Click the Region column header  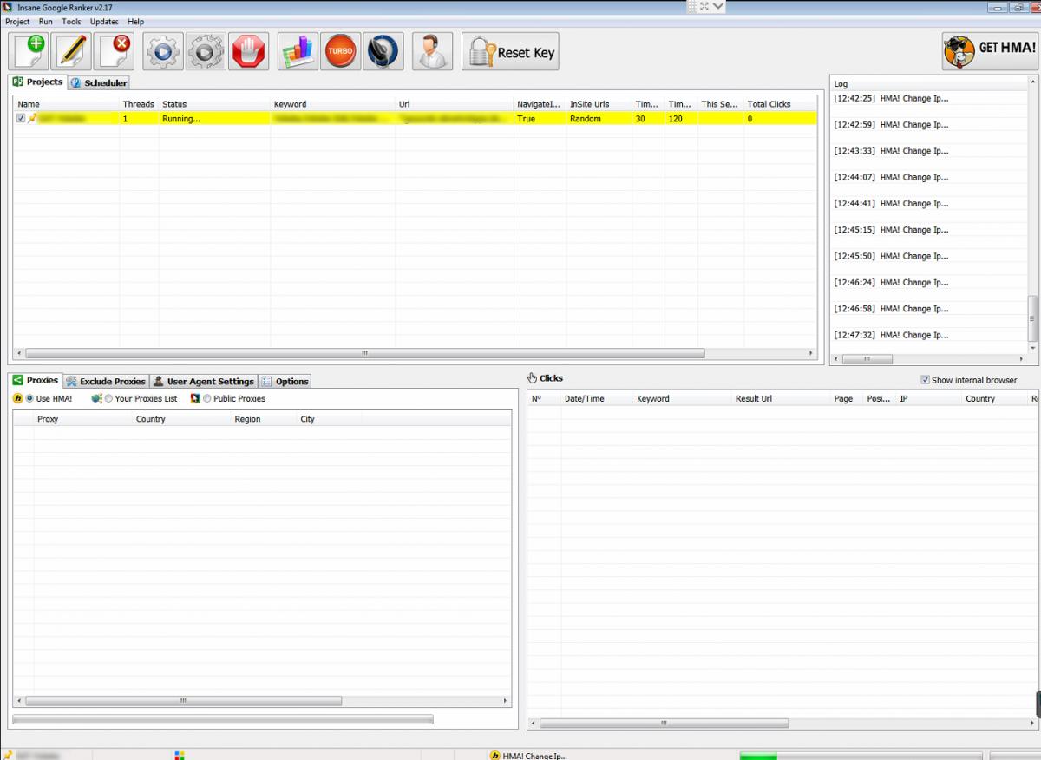264,419
